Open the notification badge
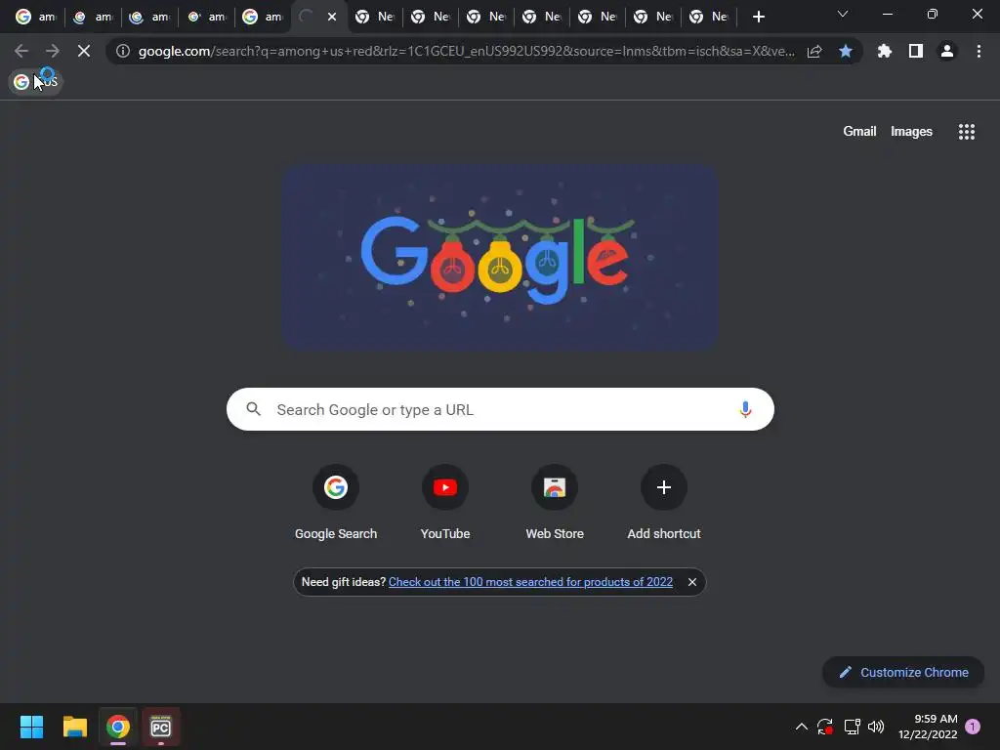The width and height of the screenshot is (1000, 750). pos(973,727)
